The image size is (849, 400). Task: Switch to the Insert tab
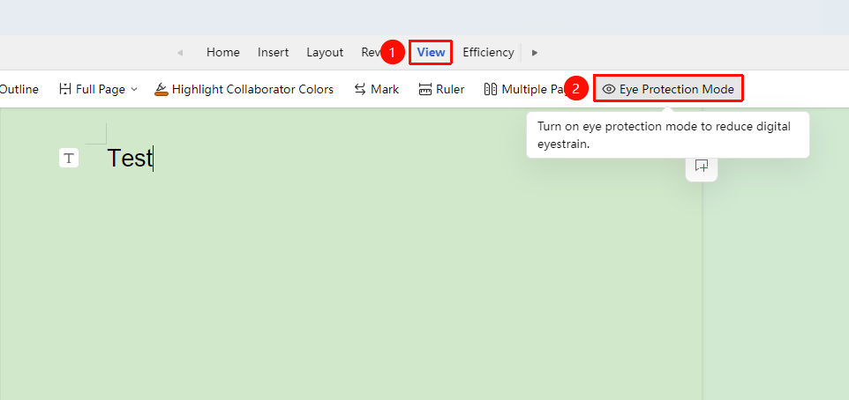pos(273,53)
